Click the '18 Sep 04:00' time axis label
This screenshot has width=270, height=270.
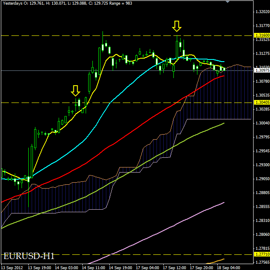pyautogui.click(x=229, y=268)
